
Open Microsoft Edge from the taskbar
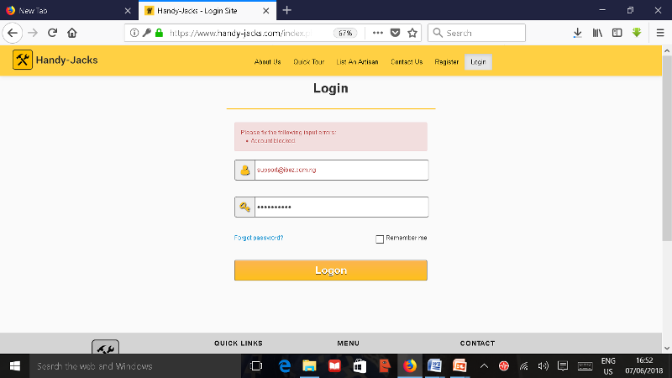click(x=285, y=366)
